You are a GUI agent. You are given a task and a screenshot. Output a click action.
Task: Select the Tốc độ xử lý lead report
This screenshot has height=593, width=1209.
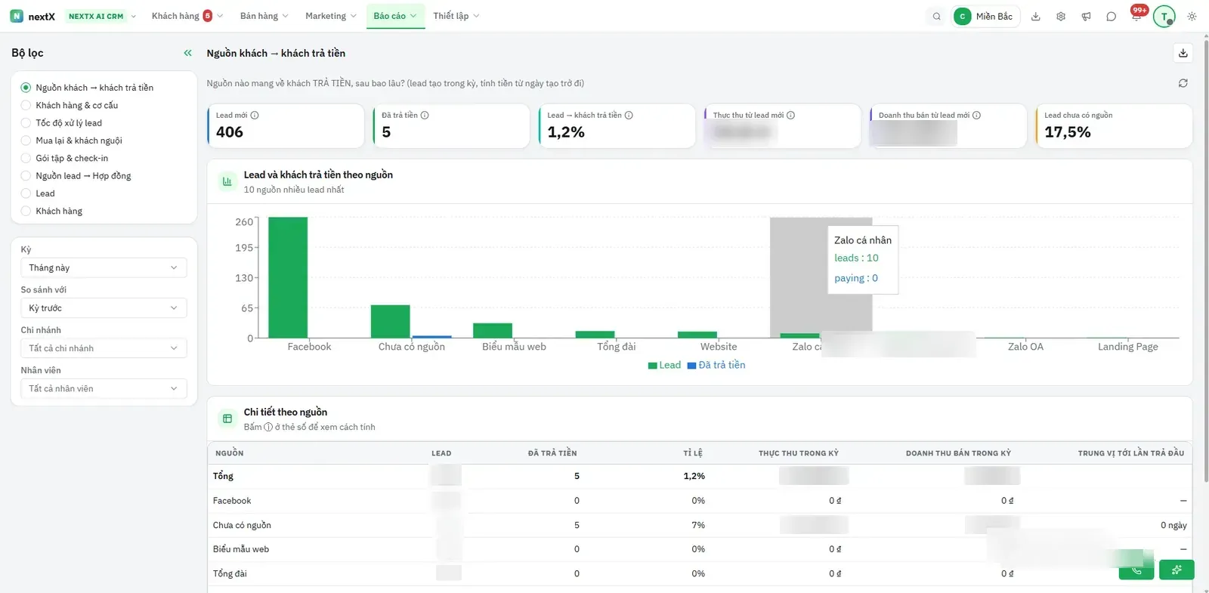(x=61, y=123)
